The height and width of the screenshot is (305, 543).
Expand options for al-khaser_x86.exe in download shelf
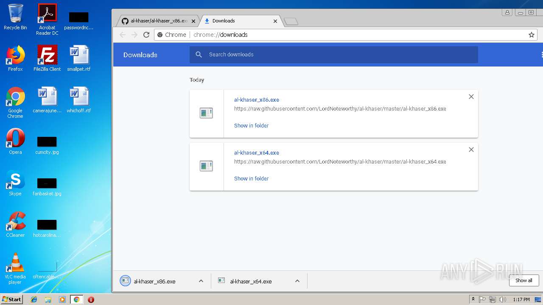click(x=201, y=281)
